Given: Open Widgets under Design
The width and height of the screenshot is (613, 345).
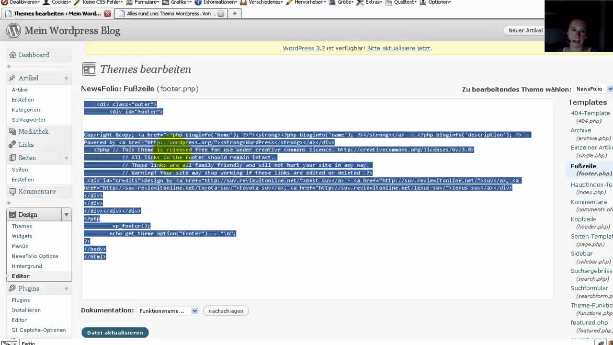Looking at the screenshot, I should (x=22, y=236).
